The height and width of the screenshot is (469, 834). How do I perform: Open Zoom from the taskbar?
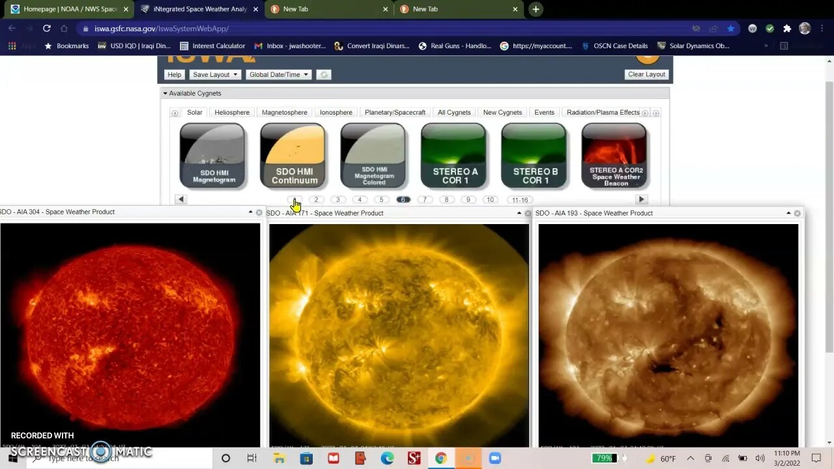[495, 459]
